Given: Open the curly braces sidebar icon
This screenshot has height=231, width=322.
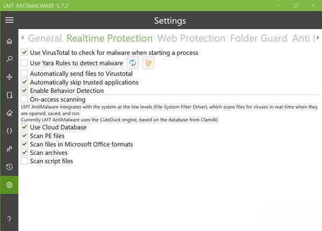Looking at the screenshot, I should [x=9, y=131].
